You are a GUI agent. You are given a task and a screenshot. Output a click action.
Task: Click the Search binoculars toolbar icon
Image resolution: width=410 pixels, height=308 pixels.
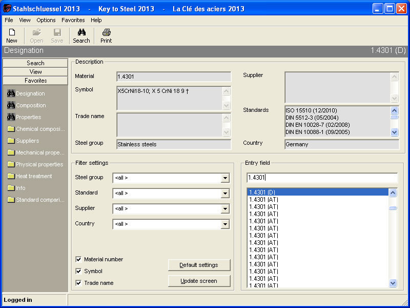81,32
